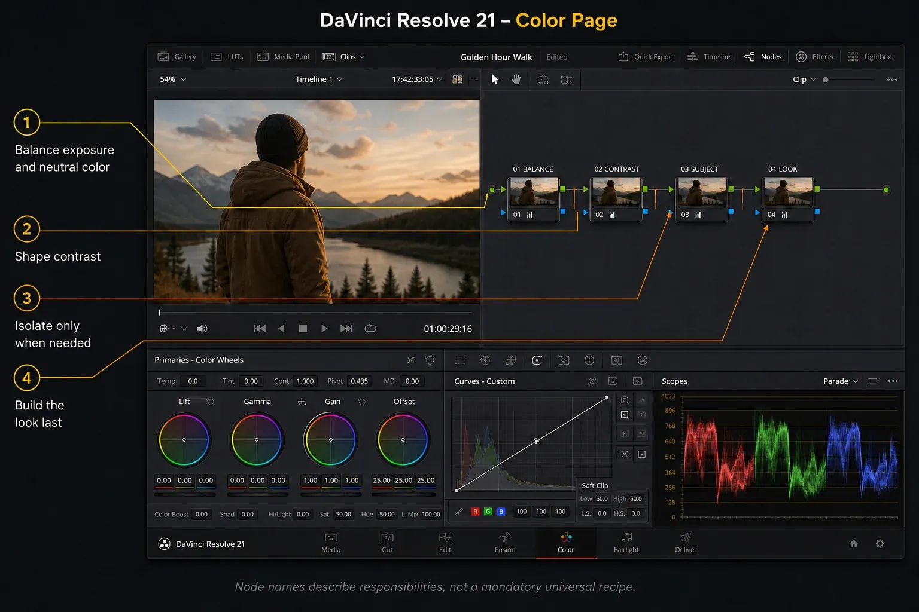Adjust the node editor zoom slider

click(848, 79)
